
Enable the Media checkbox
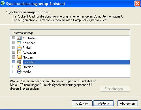(14, 71)
